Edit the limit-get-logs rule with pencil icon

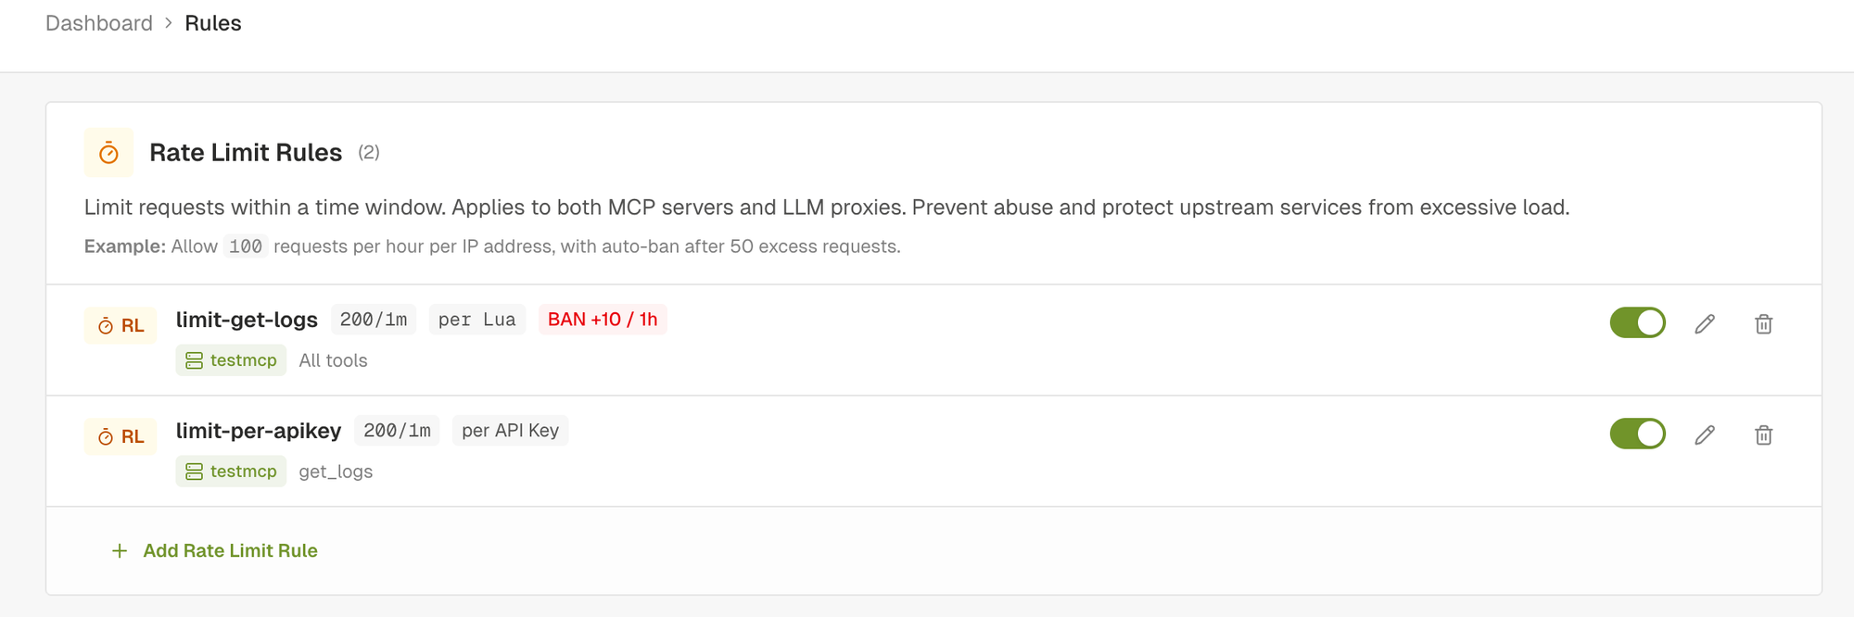pyautogui.click(x=1705, y=323)
